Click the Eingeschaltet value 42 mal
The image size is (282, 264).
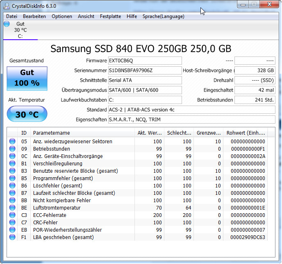click(x=255, y=90)
